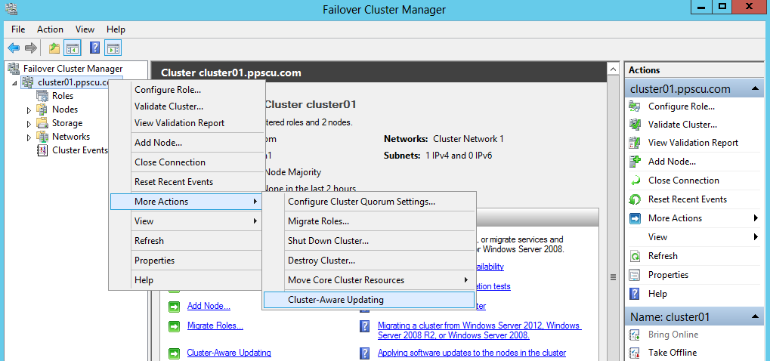Choose Migrate Roles in the submenu
This screenshot has width=770, height=361.
click(370, 221)
